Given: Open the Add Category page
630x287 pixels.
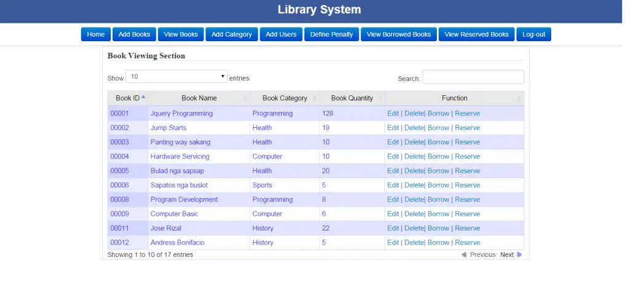Looking at the screenshot, I should coord(231,34).
